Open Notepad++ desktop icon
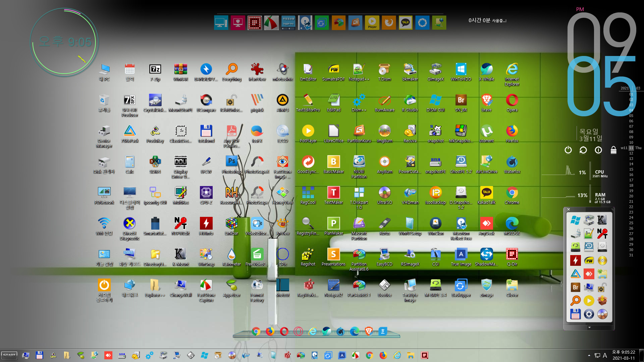Viewport: 644px width, 362px height. coord(359,72)
